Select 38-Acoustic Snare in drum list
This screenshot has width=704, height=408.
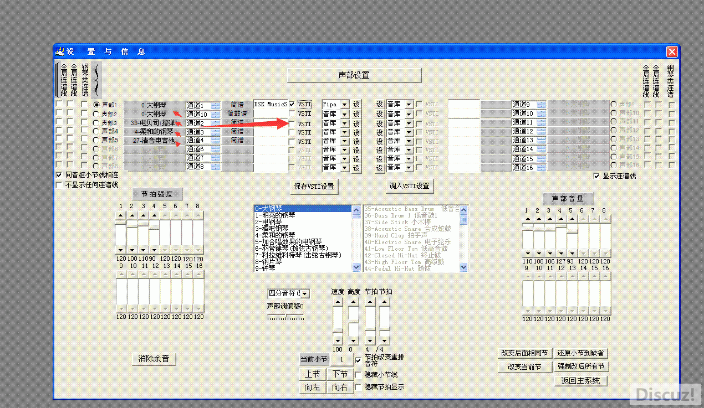tap(411, 229)
